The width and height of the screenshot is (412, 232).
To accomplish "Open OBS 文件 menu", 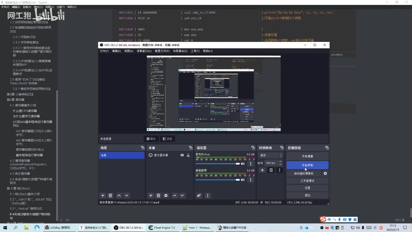I will tap(104, 51).
